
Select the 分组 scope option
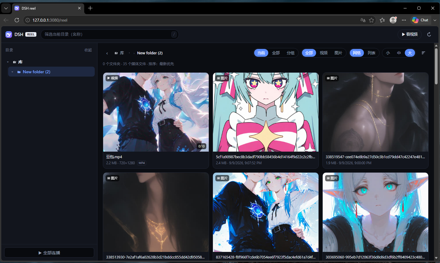(x=291, y=53)
